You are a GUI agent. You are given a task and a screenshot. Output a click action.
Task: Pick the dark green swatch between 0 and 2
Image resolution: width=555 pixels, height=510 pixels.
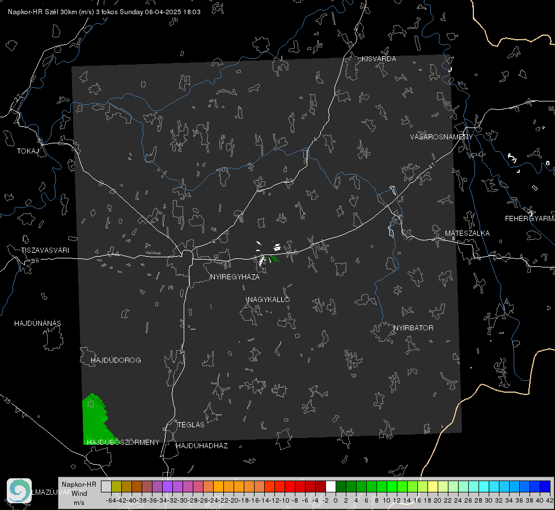[x=341, y=486]
